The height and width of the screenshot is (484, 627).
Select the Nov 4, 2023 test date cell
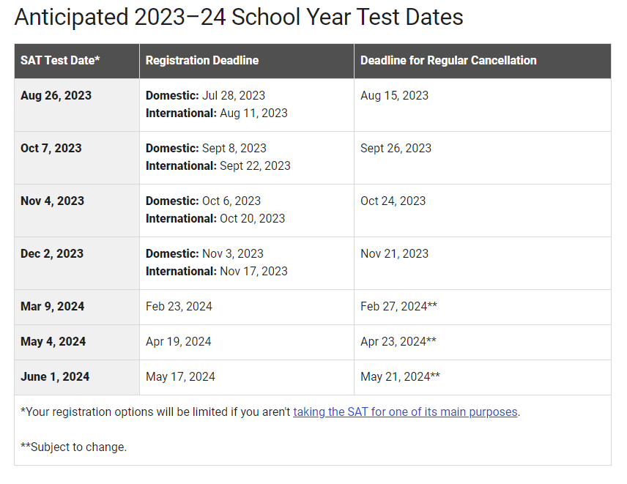52,201
